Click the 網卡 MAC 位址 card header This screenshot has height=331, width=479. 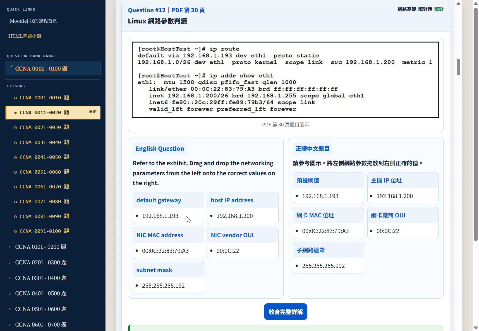tap(328, 215)
